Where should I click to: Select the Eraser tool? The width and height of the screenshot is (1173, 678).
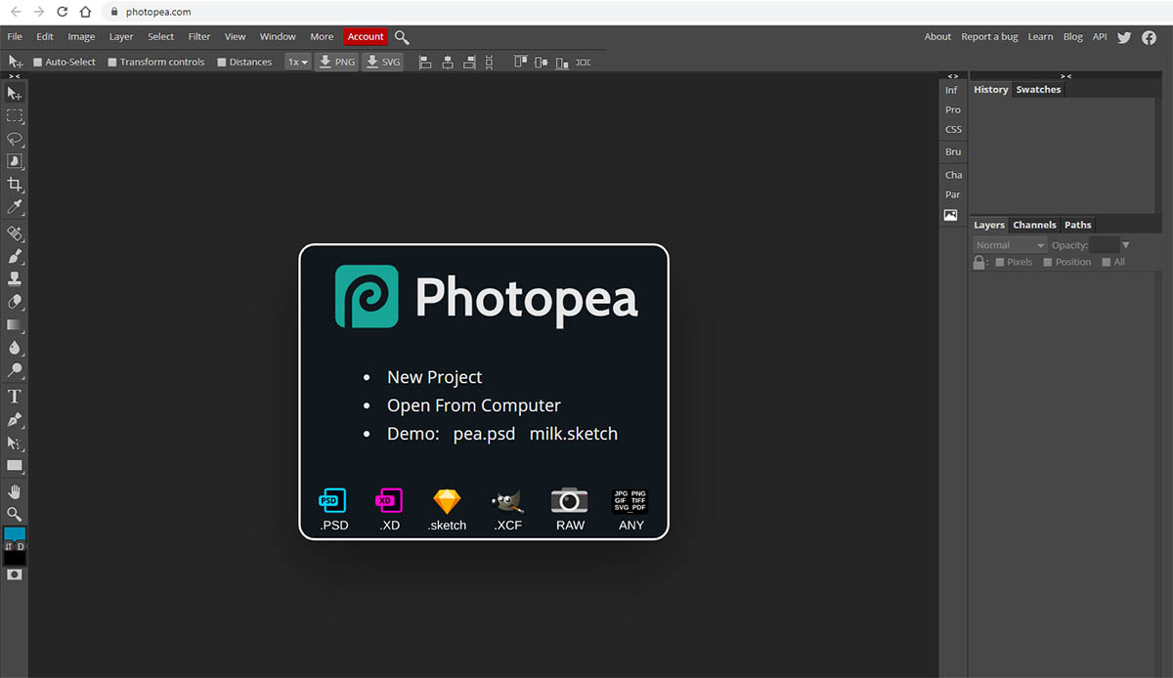[x=15, y=303]
